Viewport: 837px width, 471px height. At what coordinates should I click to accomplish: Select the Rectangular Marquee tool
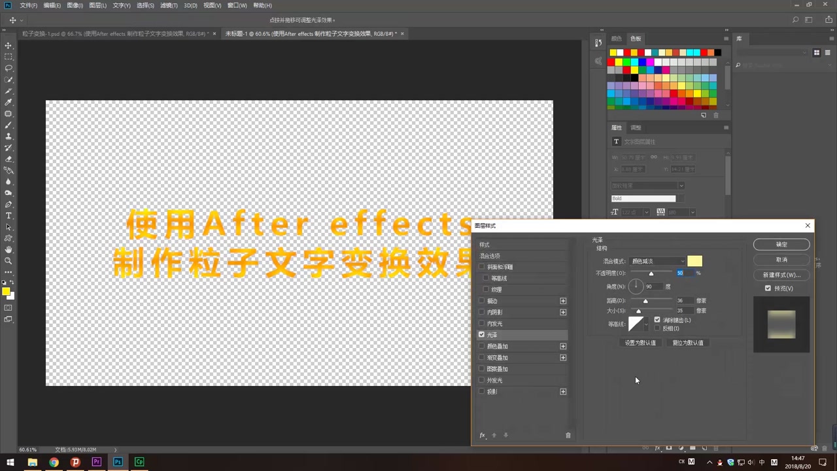click(9, 57)
